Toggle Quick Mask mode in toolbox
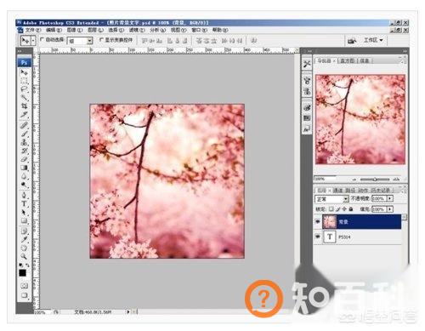Viewport: 425px width, 331px height. [x=25, y=285]
